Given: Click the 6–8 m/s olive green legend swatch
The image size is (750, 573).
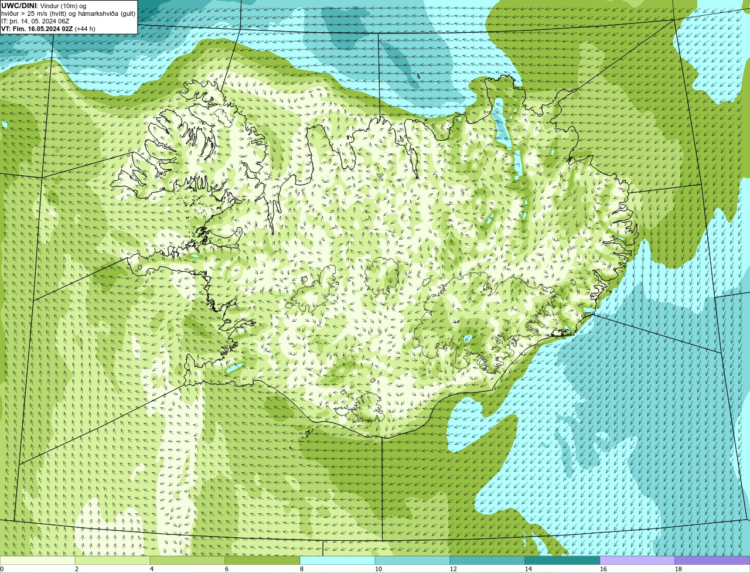Looking at the screenshot, I should 262,560.
